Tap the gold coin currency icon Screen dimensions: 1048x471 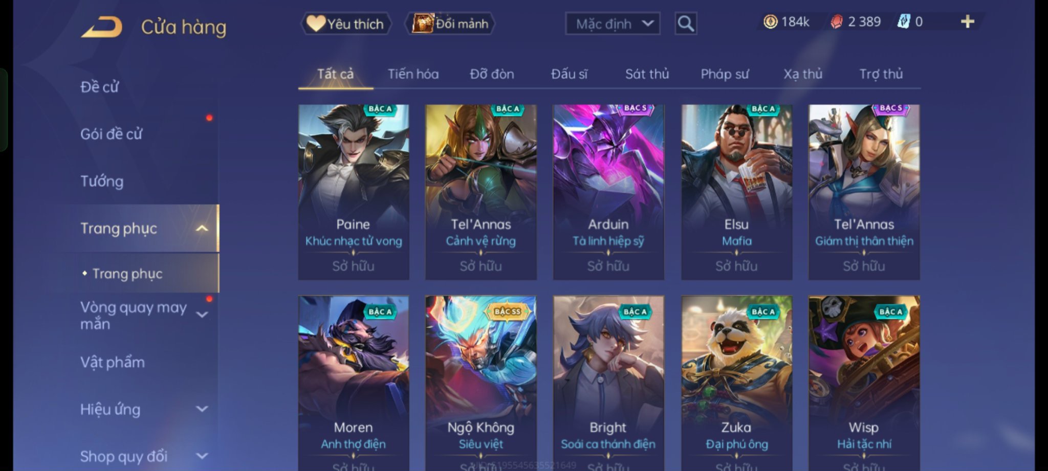click(x=770, y=21)
